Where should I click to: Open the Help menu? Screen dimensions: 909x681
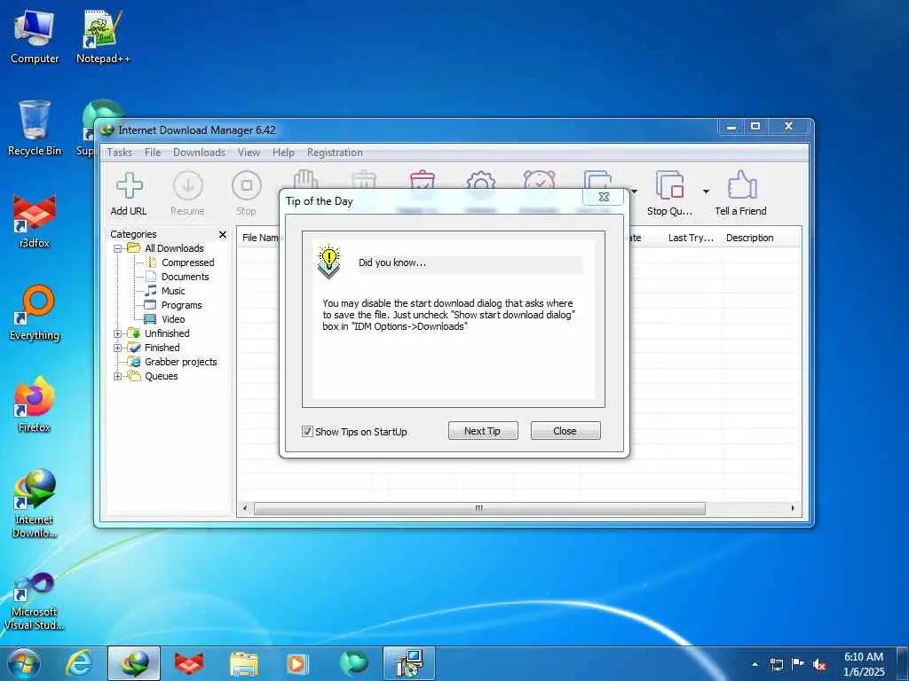point(283,153)
